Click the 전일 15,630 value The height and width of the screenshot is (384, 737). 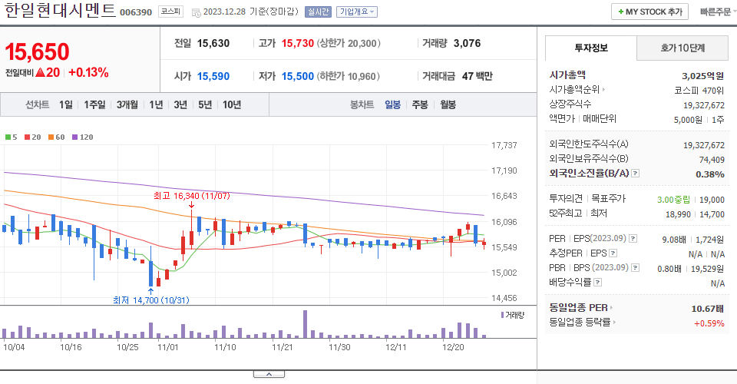click(x=213, y=43)
